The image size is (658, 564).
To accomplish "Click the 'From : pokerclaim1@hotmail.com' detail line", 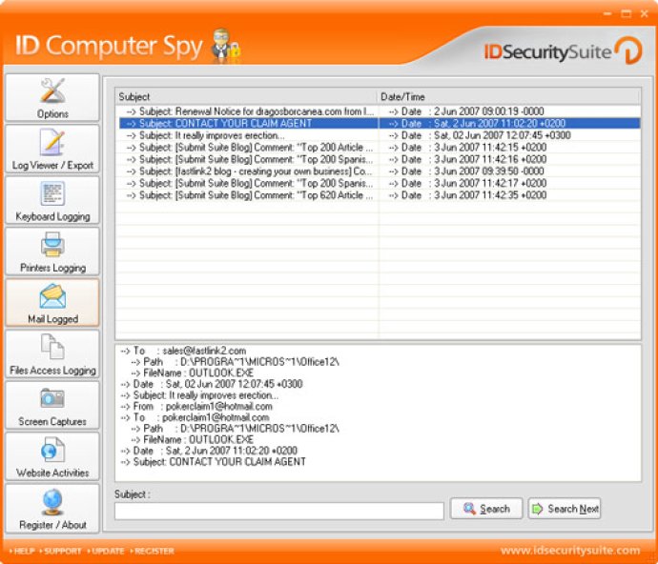I will (196, 407).
